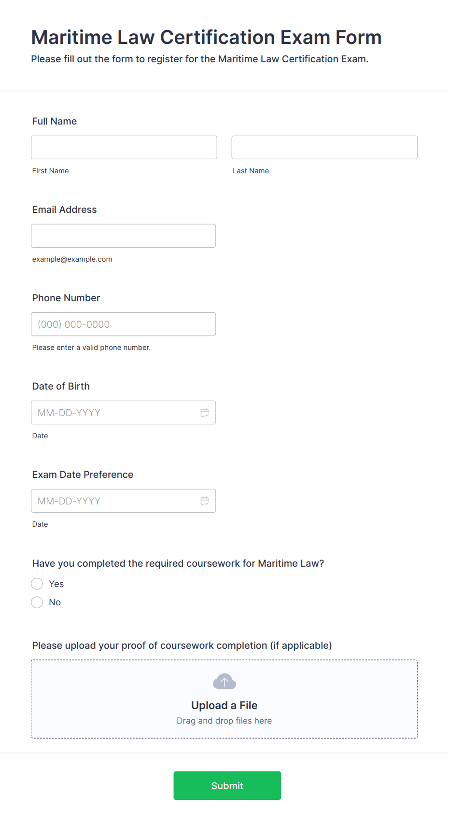
Task: Submit the exam registration form
Action: point(227,785)
